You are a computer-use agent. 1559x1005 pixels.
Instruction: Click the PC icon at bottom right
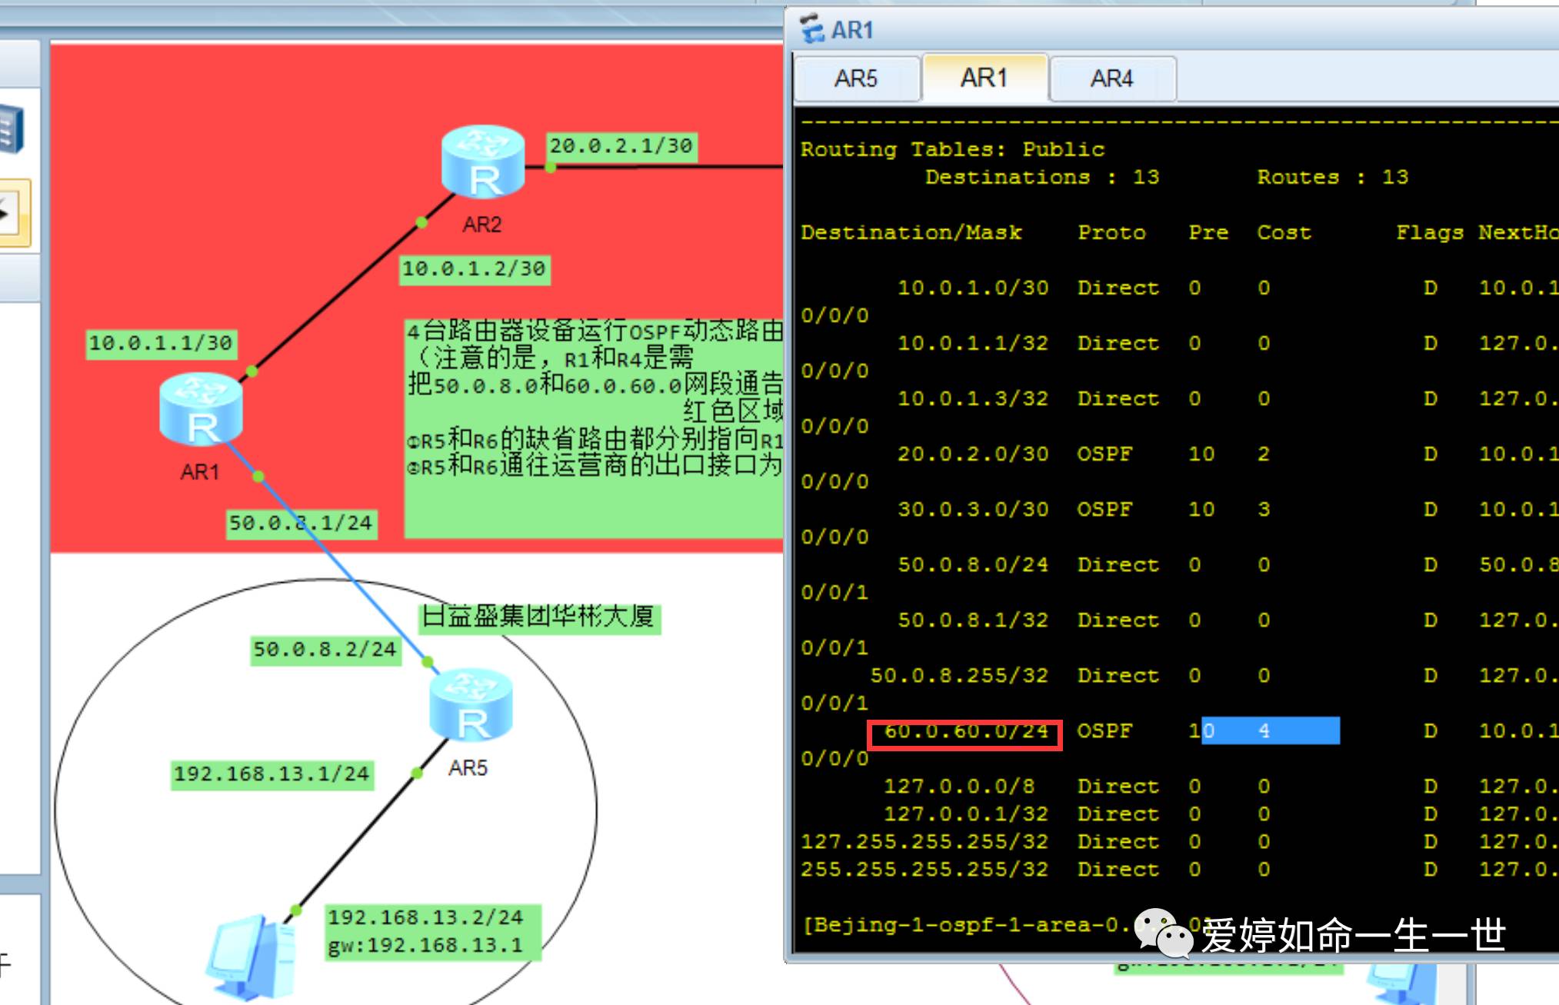pyautogui.click(x=1398, y=984)
